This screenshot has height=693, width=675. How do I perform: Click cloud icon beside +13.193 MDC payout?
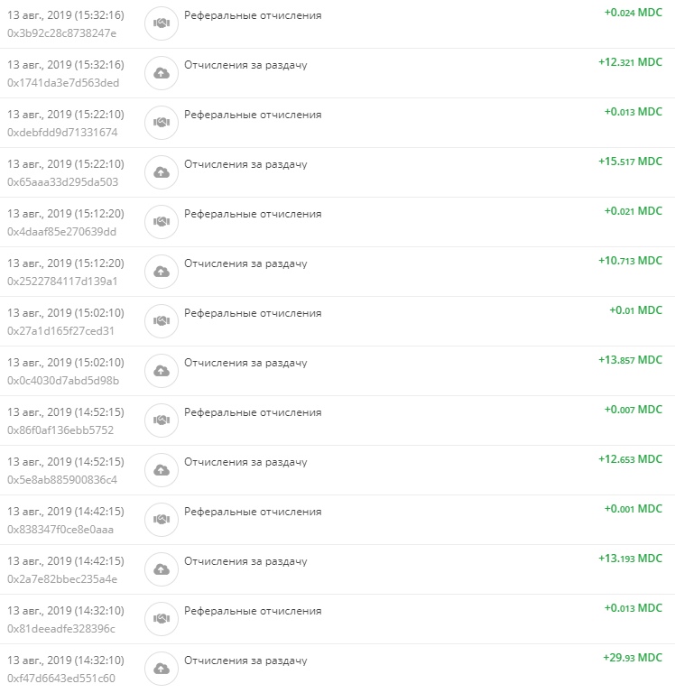(x=162, y=569)
